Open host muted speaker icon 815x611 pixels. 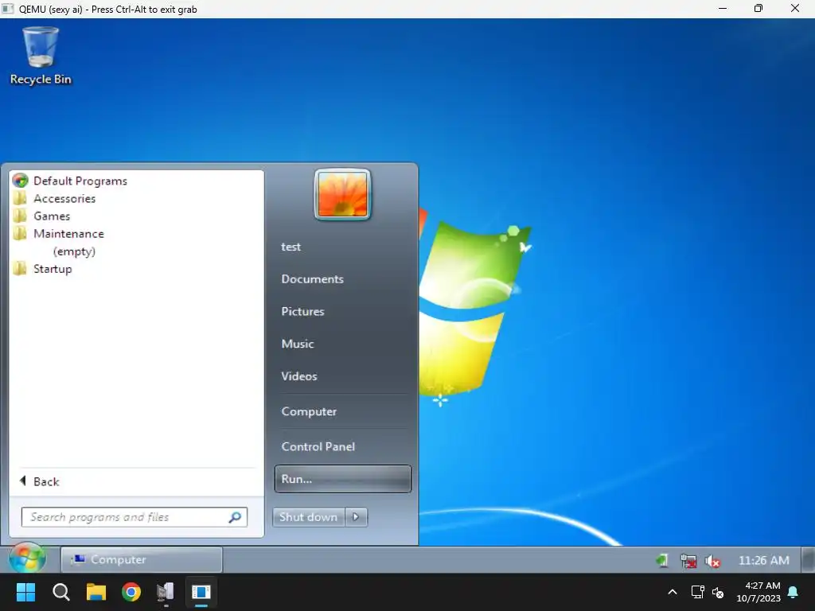[x=718, y=592]
